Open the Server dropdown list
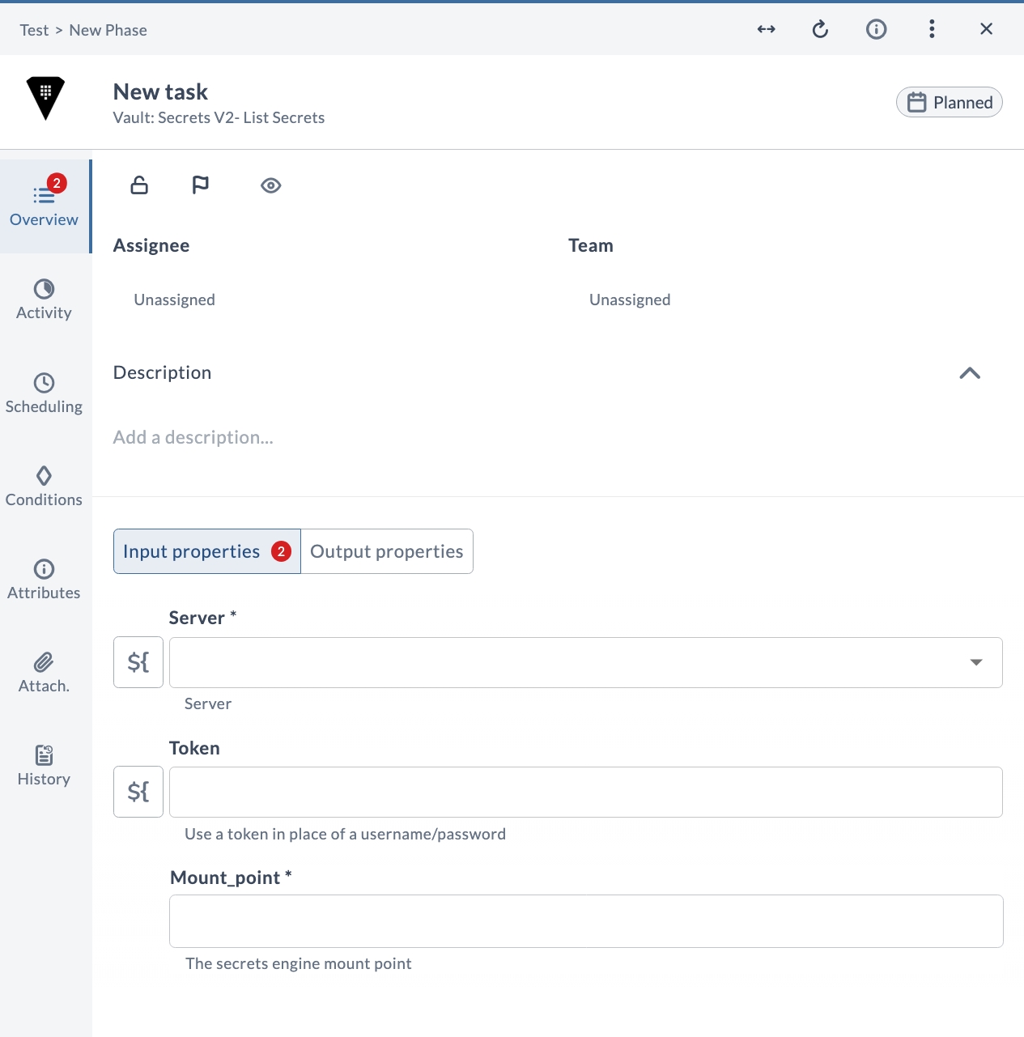 point(586,662)
